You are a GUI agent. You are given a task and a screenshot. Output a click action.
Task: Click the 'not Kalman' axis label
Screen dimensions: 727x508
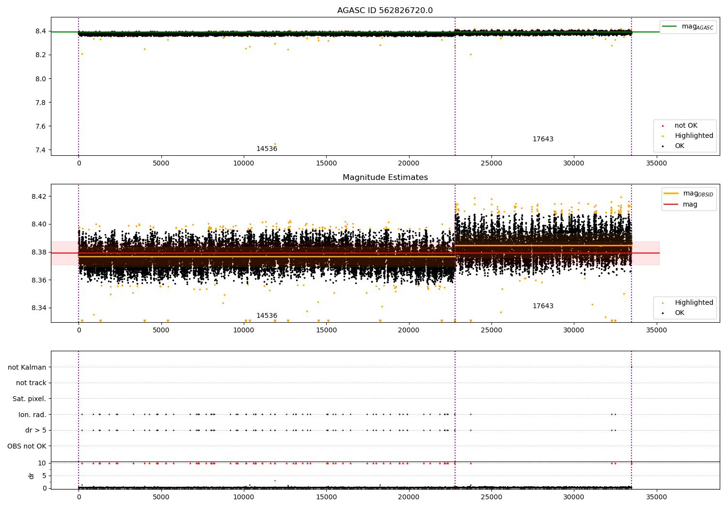point(27,368)
